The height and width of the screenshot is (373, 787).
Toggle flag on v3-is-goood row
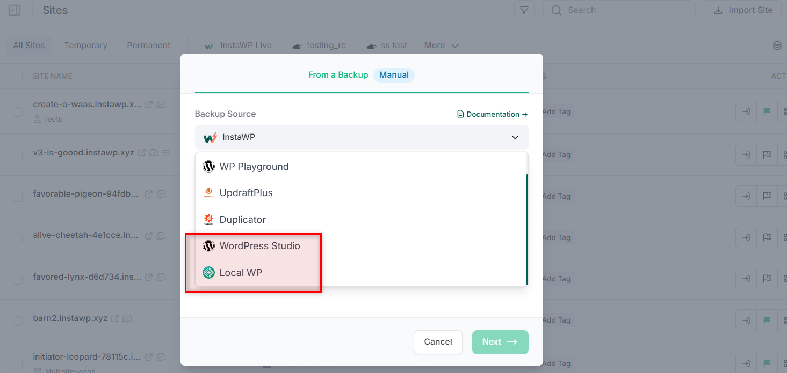(x=767, y=154)
